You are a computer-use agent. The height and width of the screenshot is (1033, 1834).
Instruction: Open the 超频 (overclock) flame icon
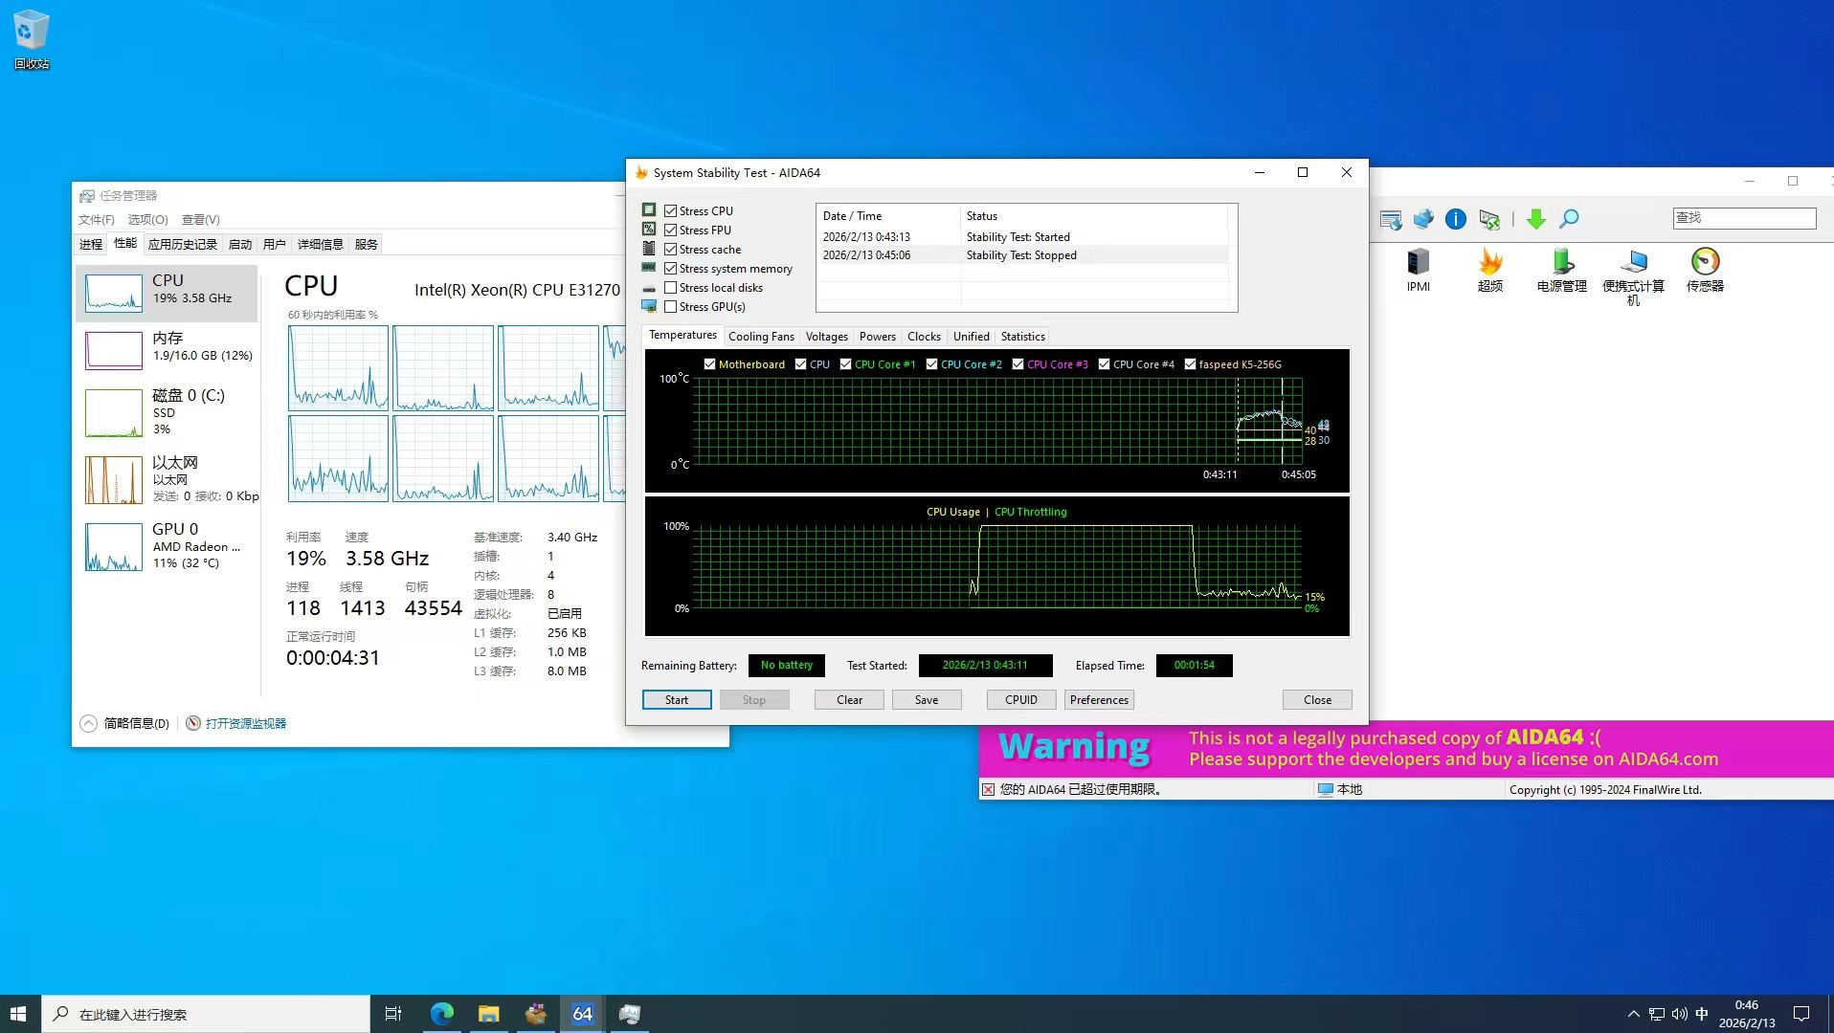click(x=1489, y=263)
